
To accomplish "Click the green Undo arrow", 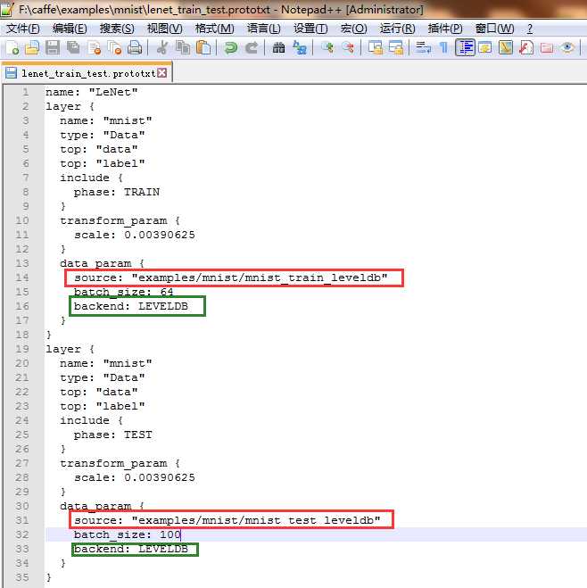I will pos(230,48).
